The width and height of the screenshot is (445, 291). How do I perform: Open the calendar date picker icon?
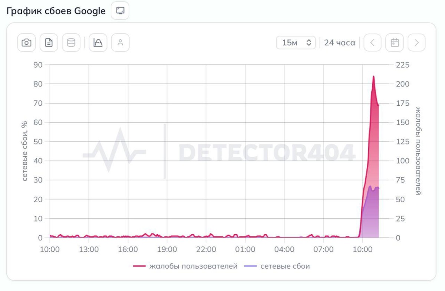tap(395, 43)
